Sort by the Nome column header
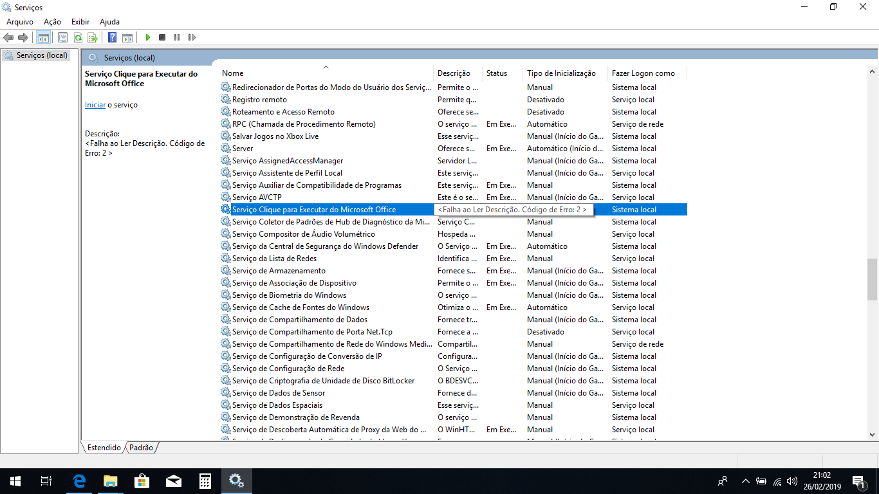Viewport: 879px width, 494px height. 326,73
